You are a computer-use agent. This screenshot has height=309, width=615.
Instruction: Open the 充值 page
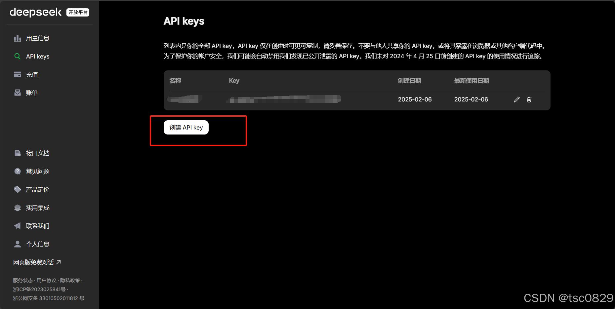coord(32,75)
